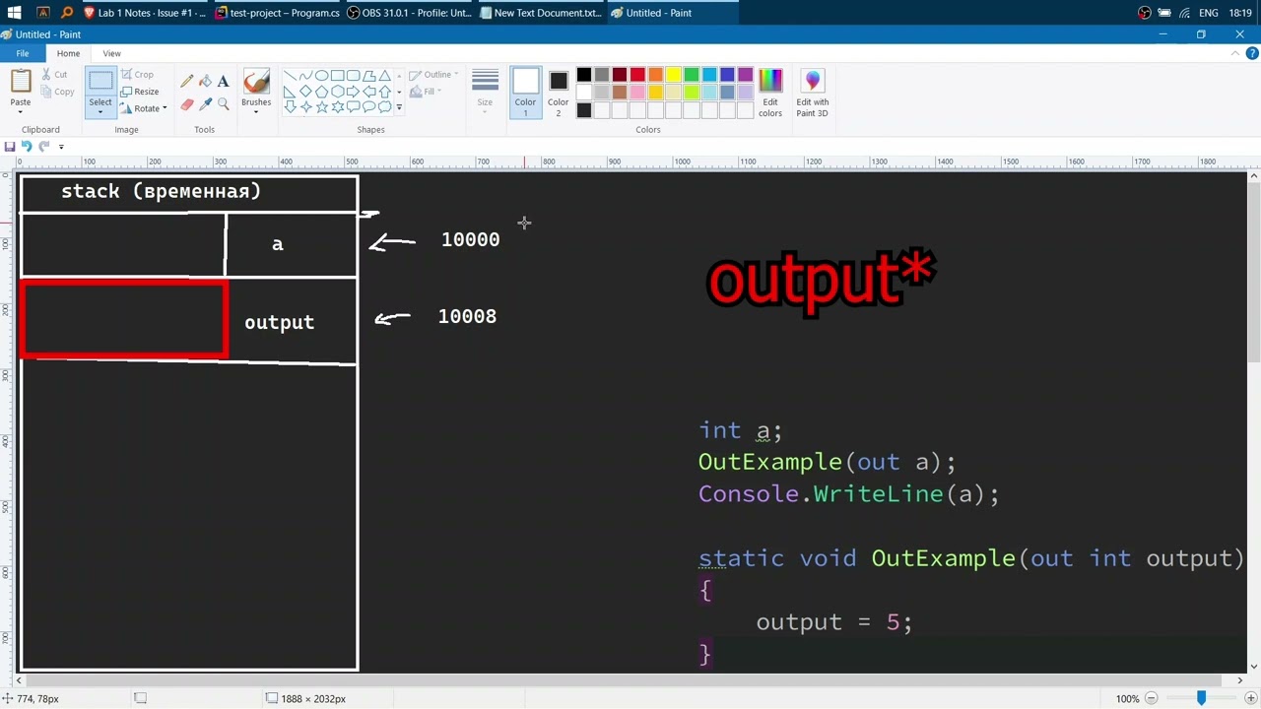Undo the last action
The width and height of the screenshot is (1261, 709).
pos(27,147)
